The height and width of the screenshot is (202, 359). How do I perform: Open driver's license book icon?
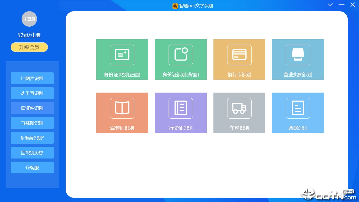click(122, 108)
